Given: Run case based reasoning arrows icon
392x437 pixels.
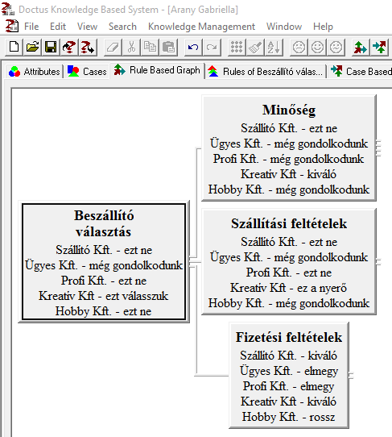Looking at the screenshot, I should 379,47.
